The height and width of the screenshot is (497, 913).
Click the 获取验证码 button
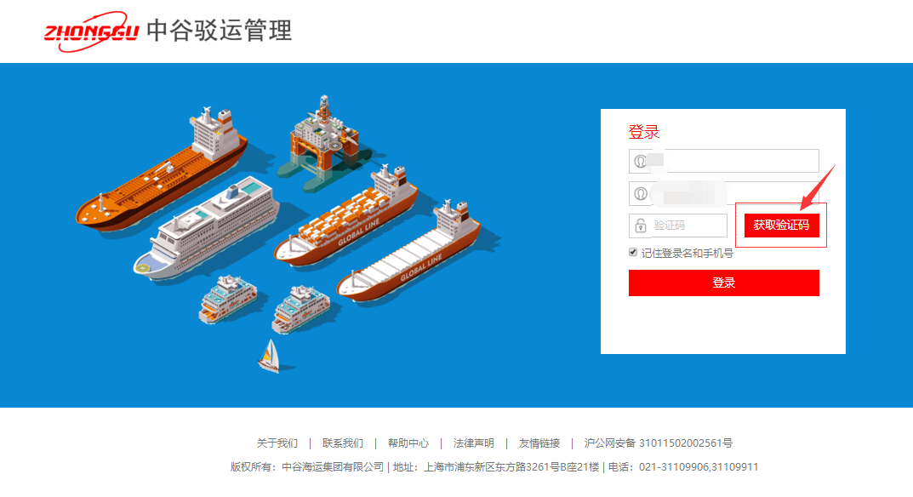(x=781, y=225)
